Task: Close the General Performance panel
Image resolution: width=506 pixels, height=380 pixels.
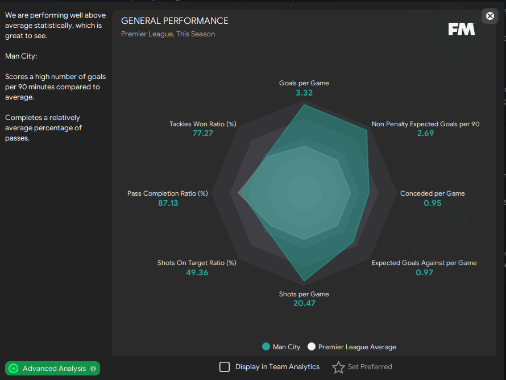Action: [x=490, y=16]
